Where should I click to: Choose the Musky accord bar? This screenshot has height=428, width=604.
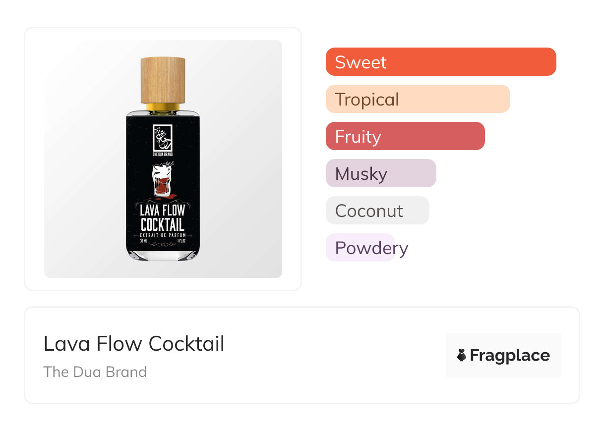coord(381,173)
